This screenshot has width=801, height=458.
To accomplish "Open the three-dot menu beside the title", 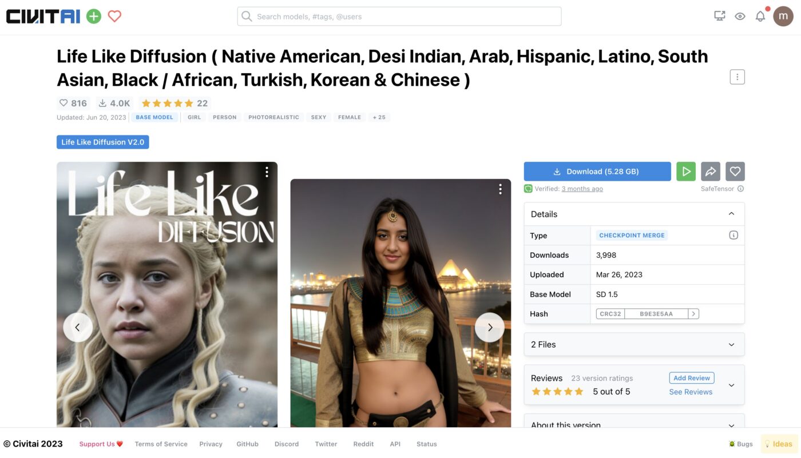I will click(x=737, y=77).
